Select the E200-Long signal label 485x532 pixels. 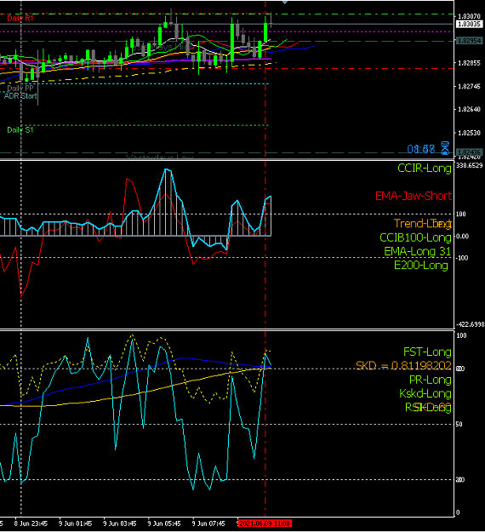pyautogui.click(x=421, y=266)
